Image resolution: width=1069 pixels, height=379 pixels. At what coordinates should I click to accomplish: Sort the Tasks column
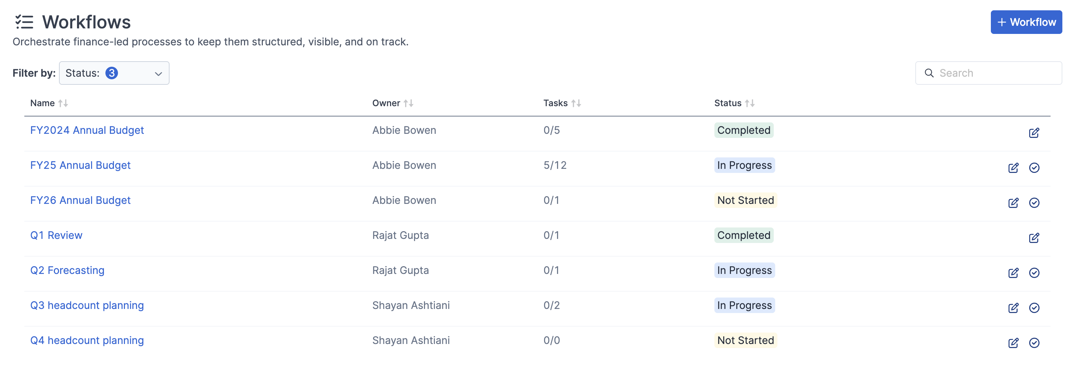577,103
